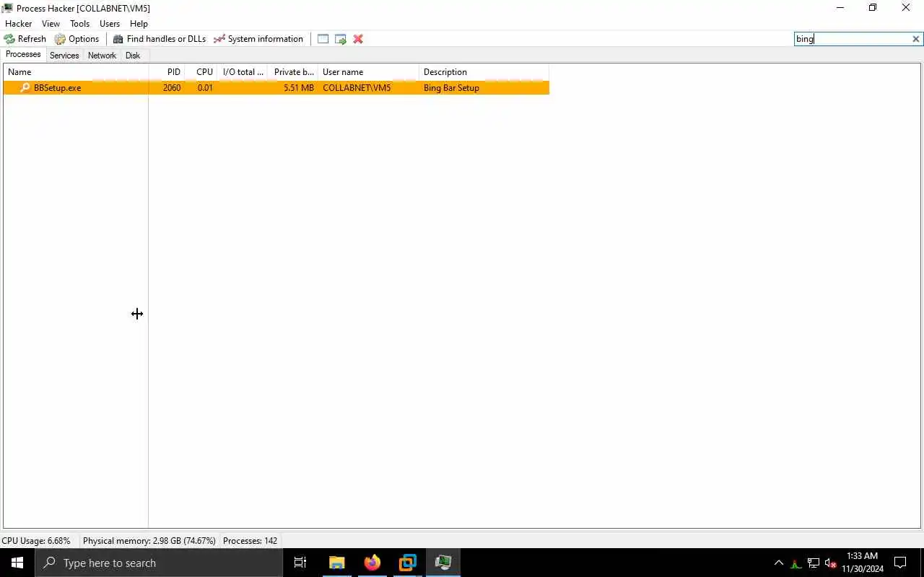Viewport: 924px width, 577px height.
Task: Click Processes: 142 status entry
Action: point(250,541)
